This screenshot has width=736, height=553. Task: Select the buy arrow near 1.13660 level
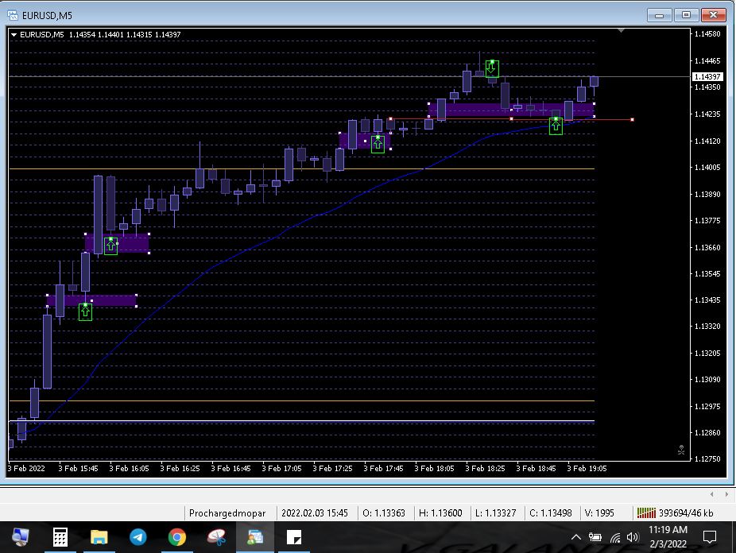click(x=110, y=246)
